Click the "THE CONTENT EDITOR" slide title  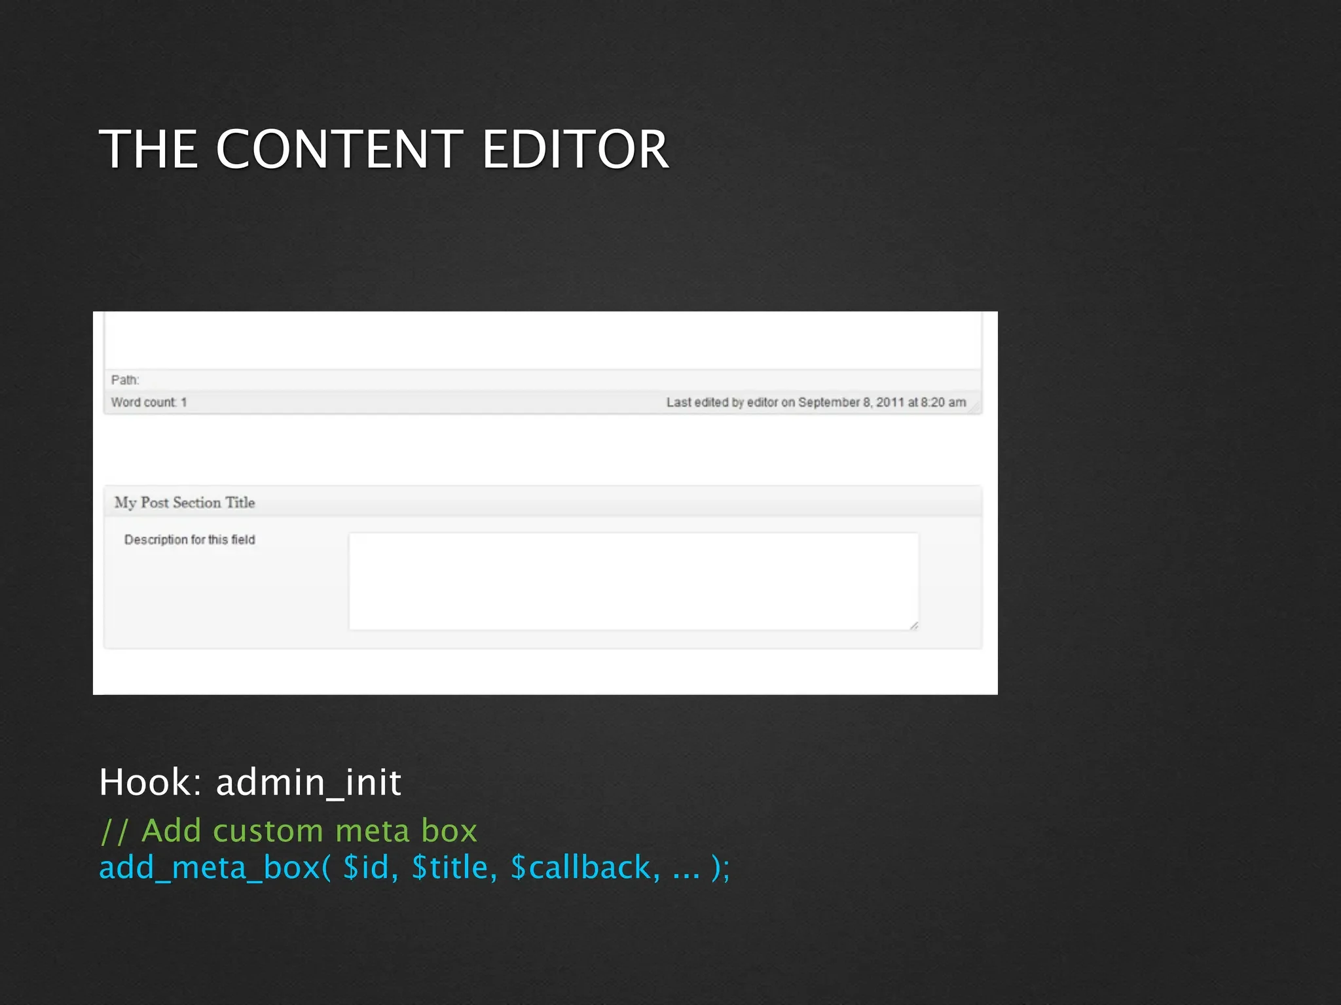click(x=384, y=149)
